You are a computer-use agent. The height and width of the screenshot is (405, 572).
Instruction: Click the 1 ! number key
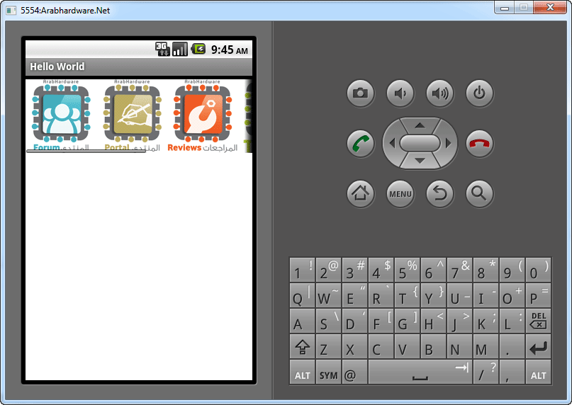click(x=303, y=270)
